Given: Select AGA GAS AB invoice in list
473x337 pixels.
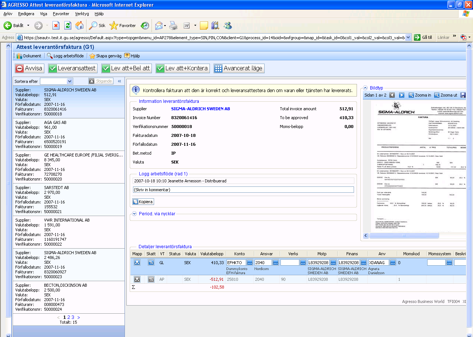Looking at the screenshot, I should click(x=69, y=135).
